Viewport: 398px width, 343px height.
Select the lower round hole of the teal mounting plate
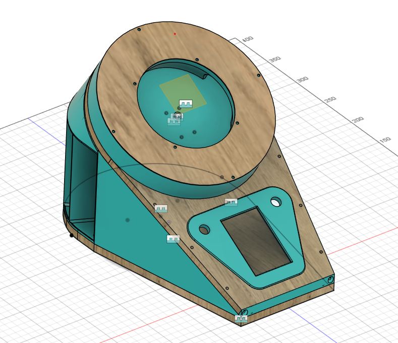204,230
